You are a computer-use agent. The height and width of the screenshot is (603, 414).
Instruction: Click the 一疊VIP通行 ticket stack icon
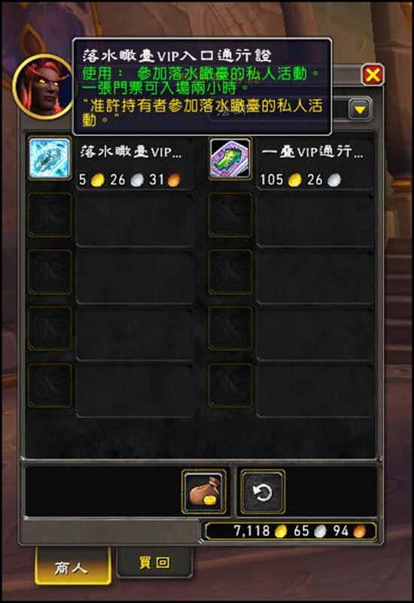coord(230,158)
